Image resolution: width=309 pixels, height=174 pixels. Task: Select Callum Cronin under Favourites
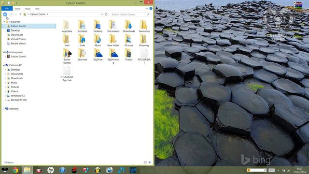tap(29, 26)
